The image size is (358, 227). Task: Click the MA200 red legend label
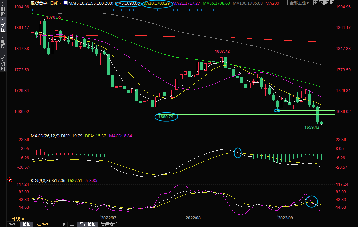(x=273, y=3)
